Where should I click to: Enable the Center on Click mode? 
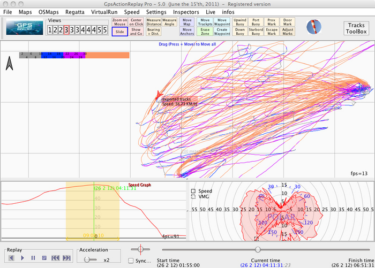[x=136, y=22]
